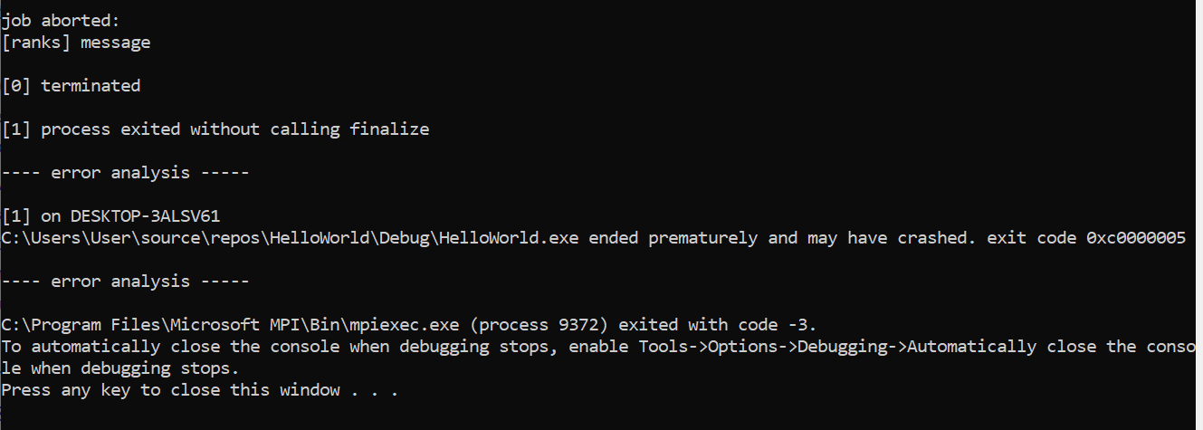Click 'Press any key to close this window' line
This screenshot has height=430, width=1203.
pyautogui.click(x=171, y=390)
